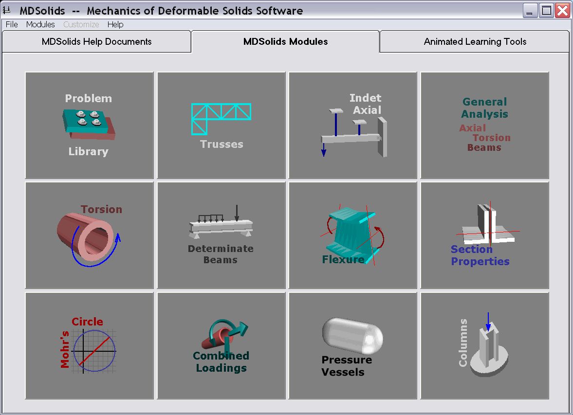Minimize the MDSolids window
The width and height of the screenshot is (573, 415).
coord(530,10)
